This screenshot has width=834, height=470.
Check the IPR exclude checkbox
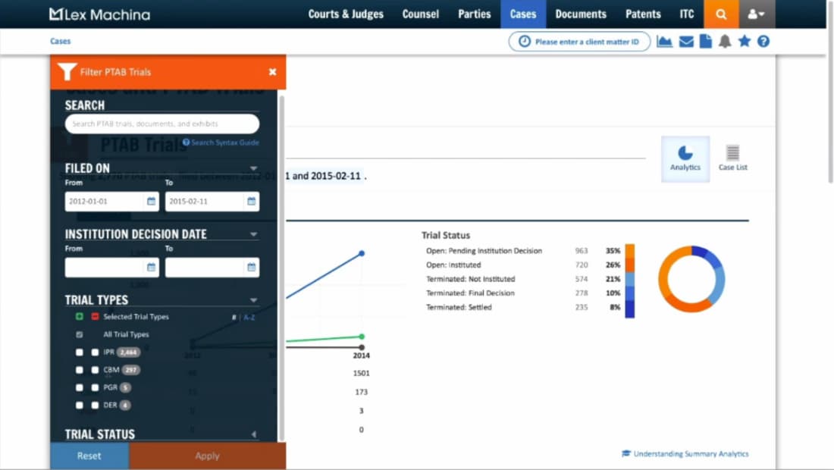tap(95, 352)
